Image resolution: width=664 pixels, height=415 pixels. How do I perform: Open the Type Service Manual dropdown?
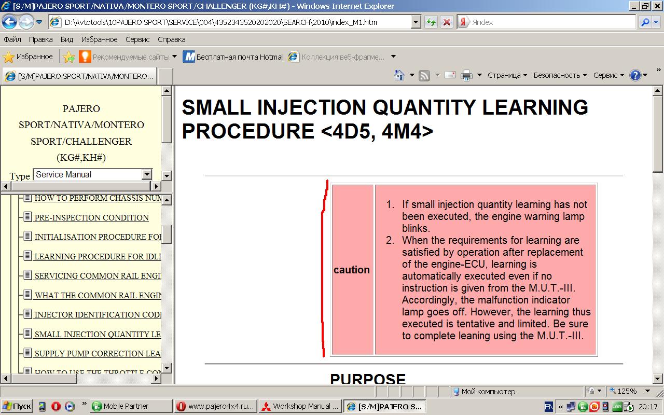click(x=147, y=175)
